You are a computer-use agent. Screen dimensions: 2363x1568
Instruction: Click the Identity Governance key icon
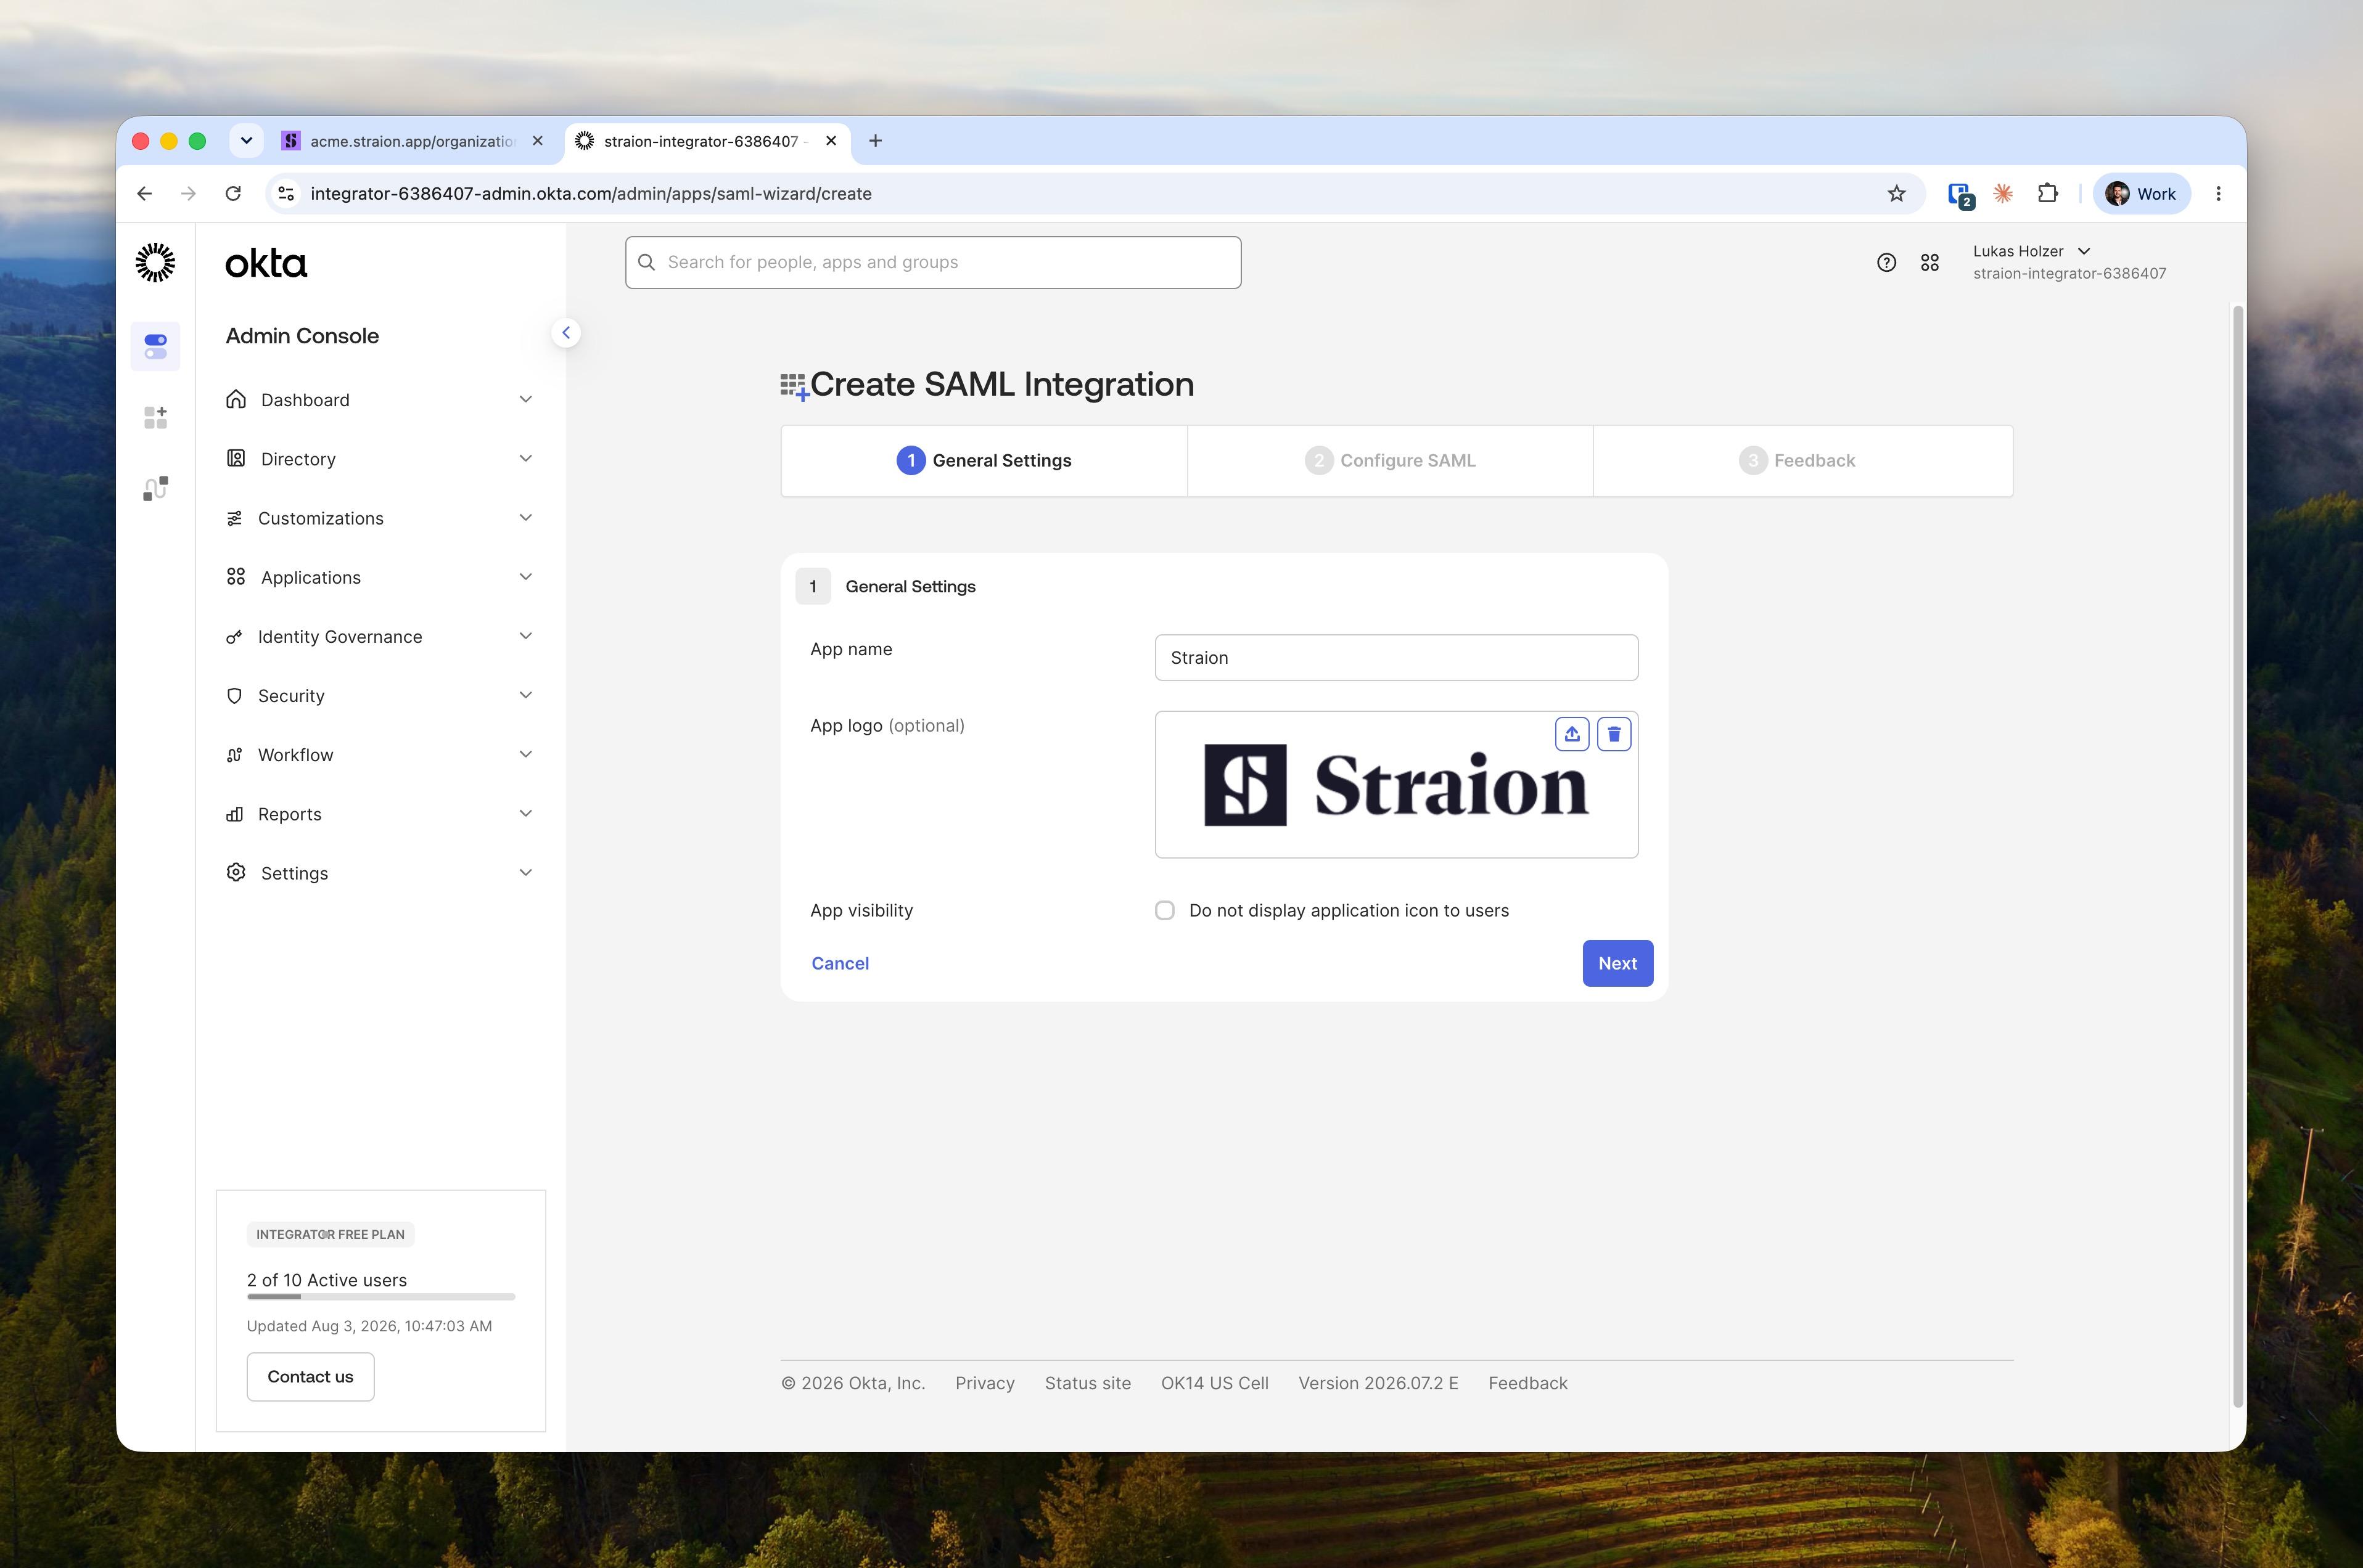[234, 636]
